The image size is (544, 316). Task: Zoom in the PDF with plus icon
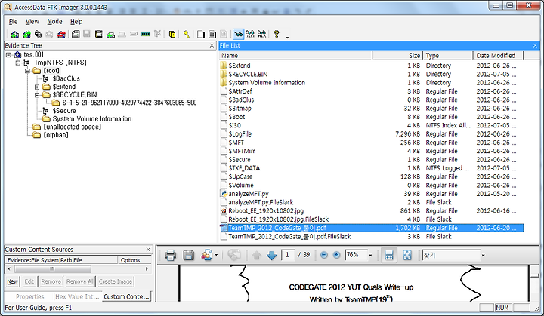pos(336,256)
